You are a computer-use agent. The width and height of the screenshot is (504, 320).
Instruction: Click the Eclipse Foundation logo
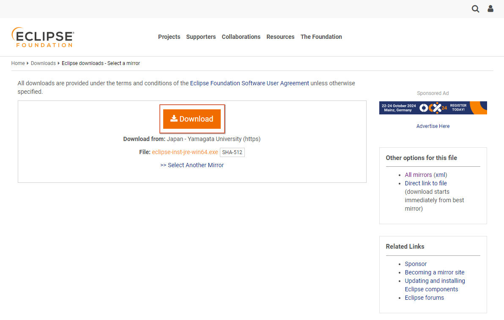click(43, 37)
